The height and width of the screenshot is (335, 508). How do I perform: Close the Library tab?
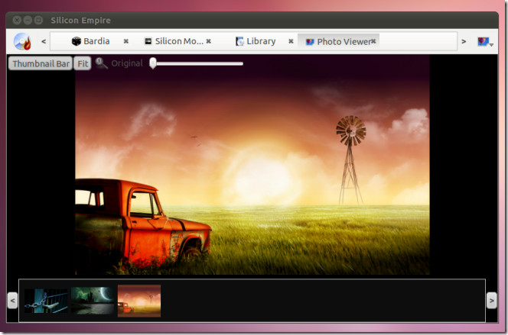click(x=291, y=41)
